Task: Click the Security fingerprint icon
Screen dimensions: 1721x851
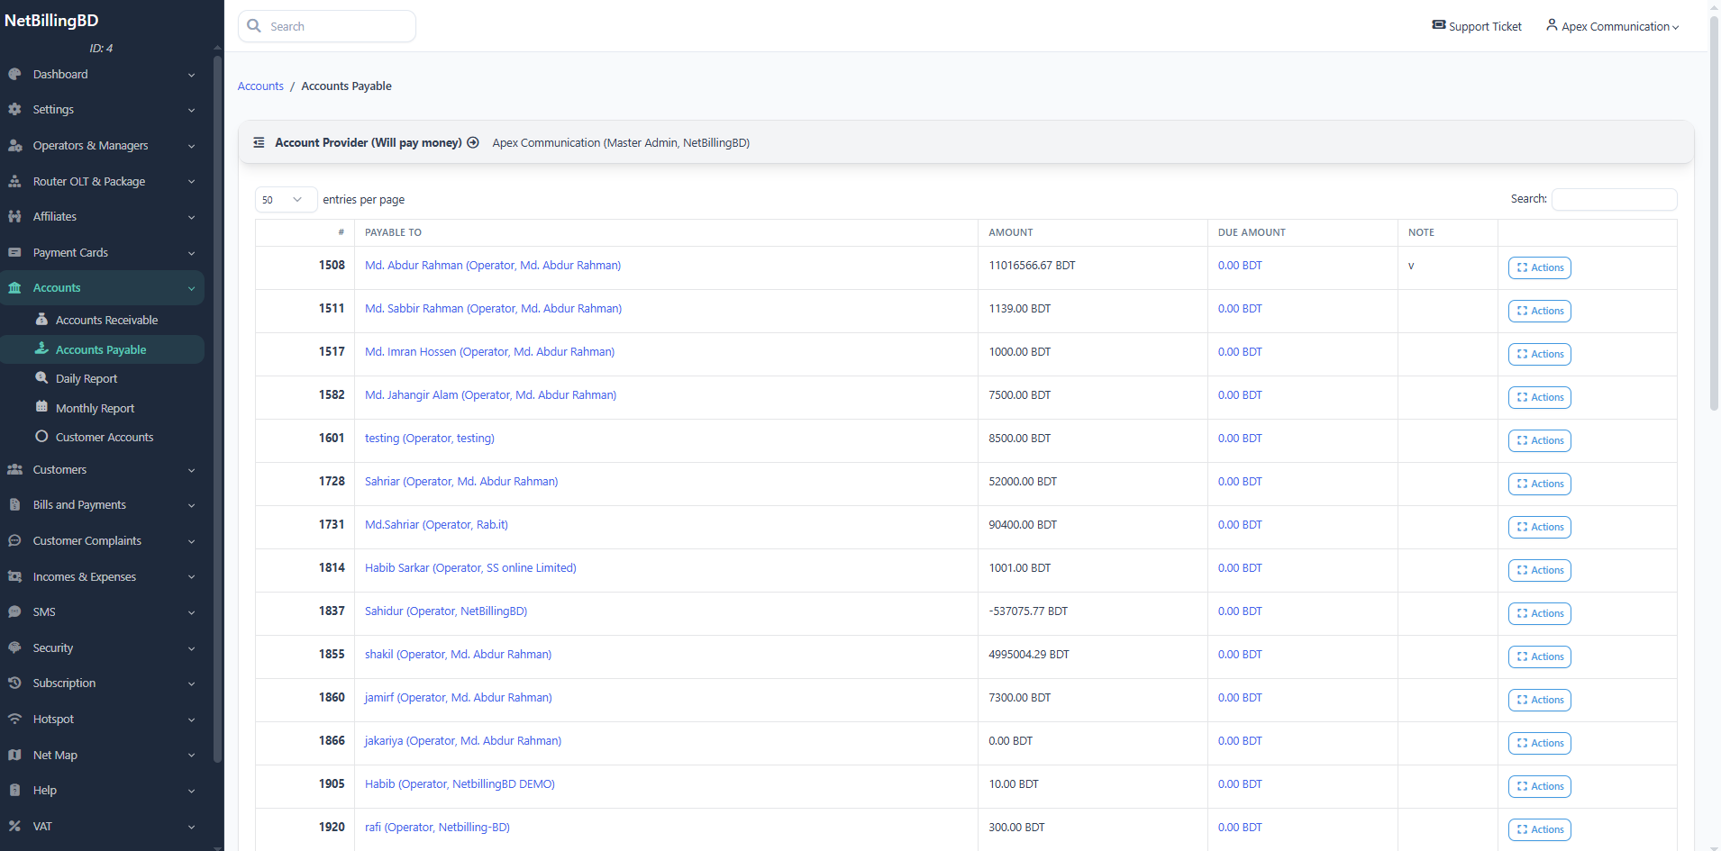Action: pos(14,647)
